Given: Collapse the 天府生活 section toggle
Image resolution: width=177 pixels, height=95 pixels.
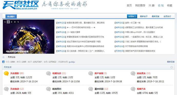Looking at the screenshot, I should click(x=171, y=67).
